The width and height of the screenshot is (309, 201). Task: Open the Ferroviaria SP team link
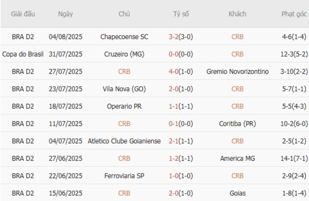(x=124, y=176)
